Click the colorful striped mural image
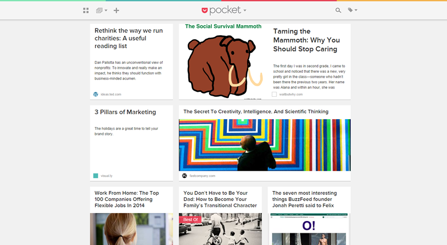Viewport: 447px width, 245px height. pos(265,145)
